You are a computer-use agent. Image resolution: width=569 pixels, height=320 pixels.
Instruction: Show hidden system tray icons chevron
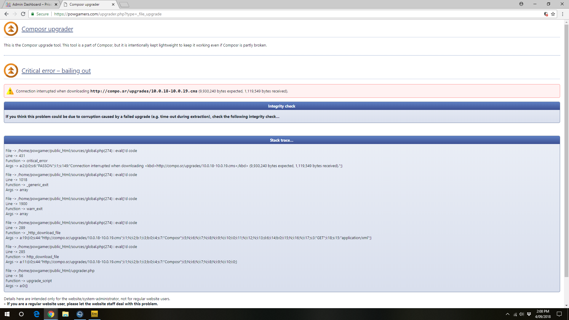pyautogui.click(x=508, y=314)
